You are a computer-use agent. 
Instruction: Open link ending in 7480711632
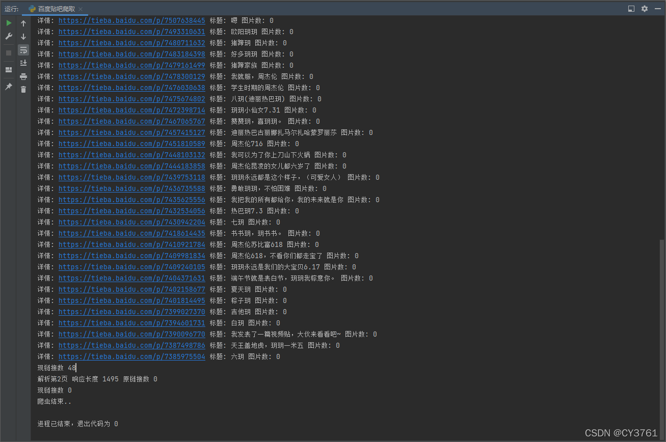(x=132, y=43)
